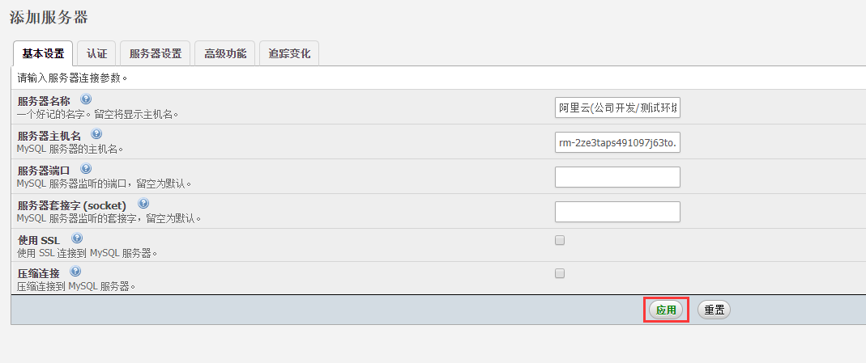Open help for 服务器主机名
Image resolution: width=866 pixels, height=363 pixels.
coord(96,134)
